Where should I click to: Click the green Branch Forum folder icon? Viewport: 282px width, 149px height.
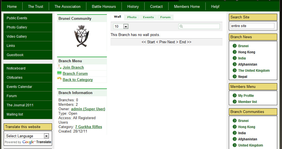(x=59, y=73)
